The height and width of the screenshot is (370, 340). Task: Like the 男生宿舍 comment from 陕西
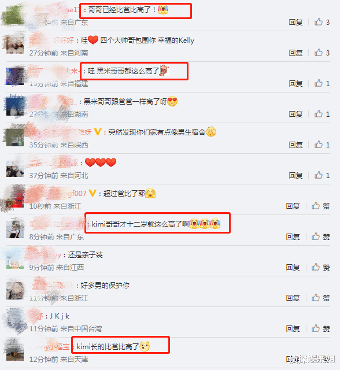pyautogui.click(x=322, y=145)
